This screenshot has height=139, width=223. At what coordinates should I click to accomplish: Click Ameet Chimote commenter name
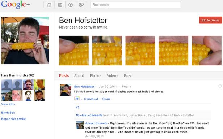pyautogui.click(x=96, y=123)
